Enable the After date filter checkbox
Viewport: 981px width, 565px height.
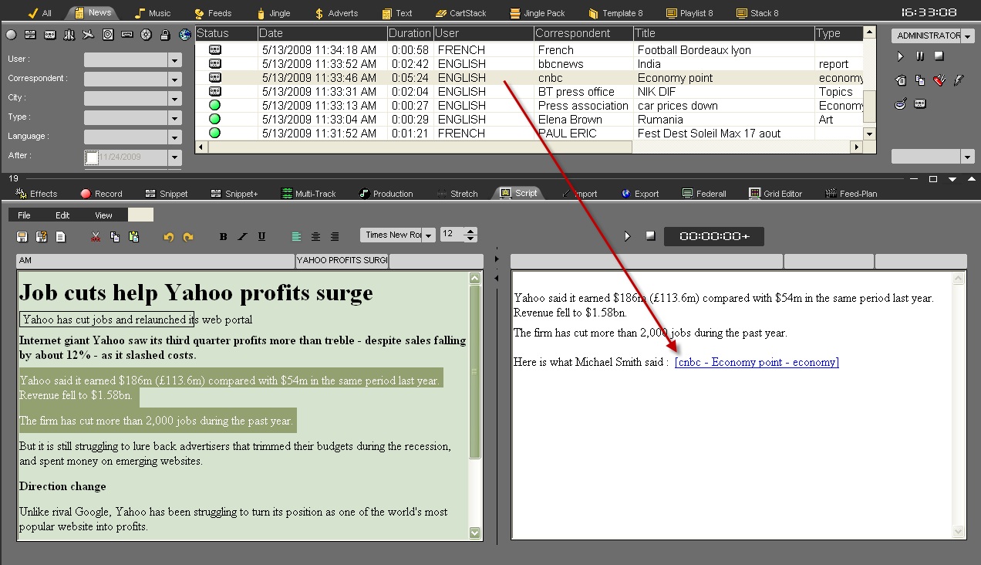[92, 157]
